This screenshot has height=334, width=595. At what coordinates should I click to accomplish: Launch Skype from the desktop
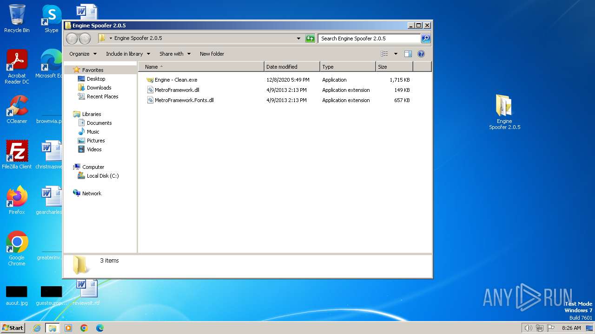tap(51, 19)
